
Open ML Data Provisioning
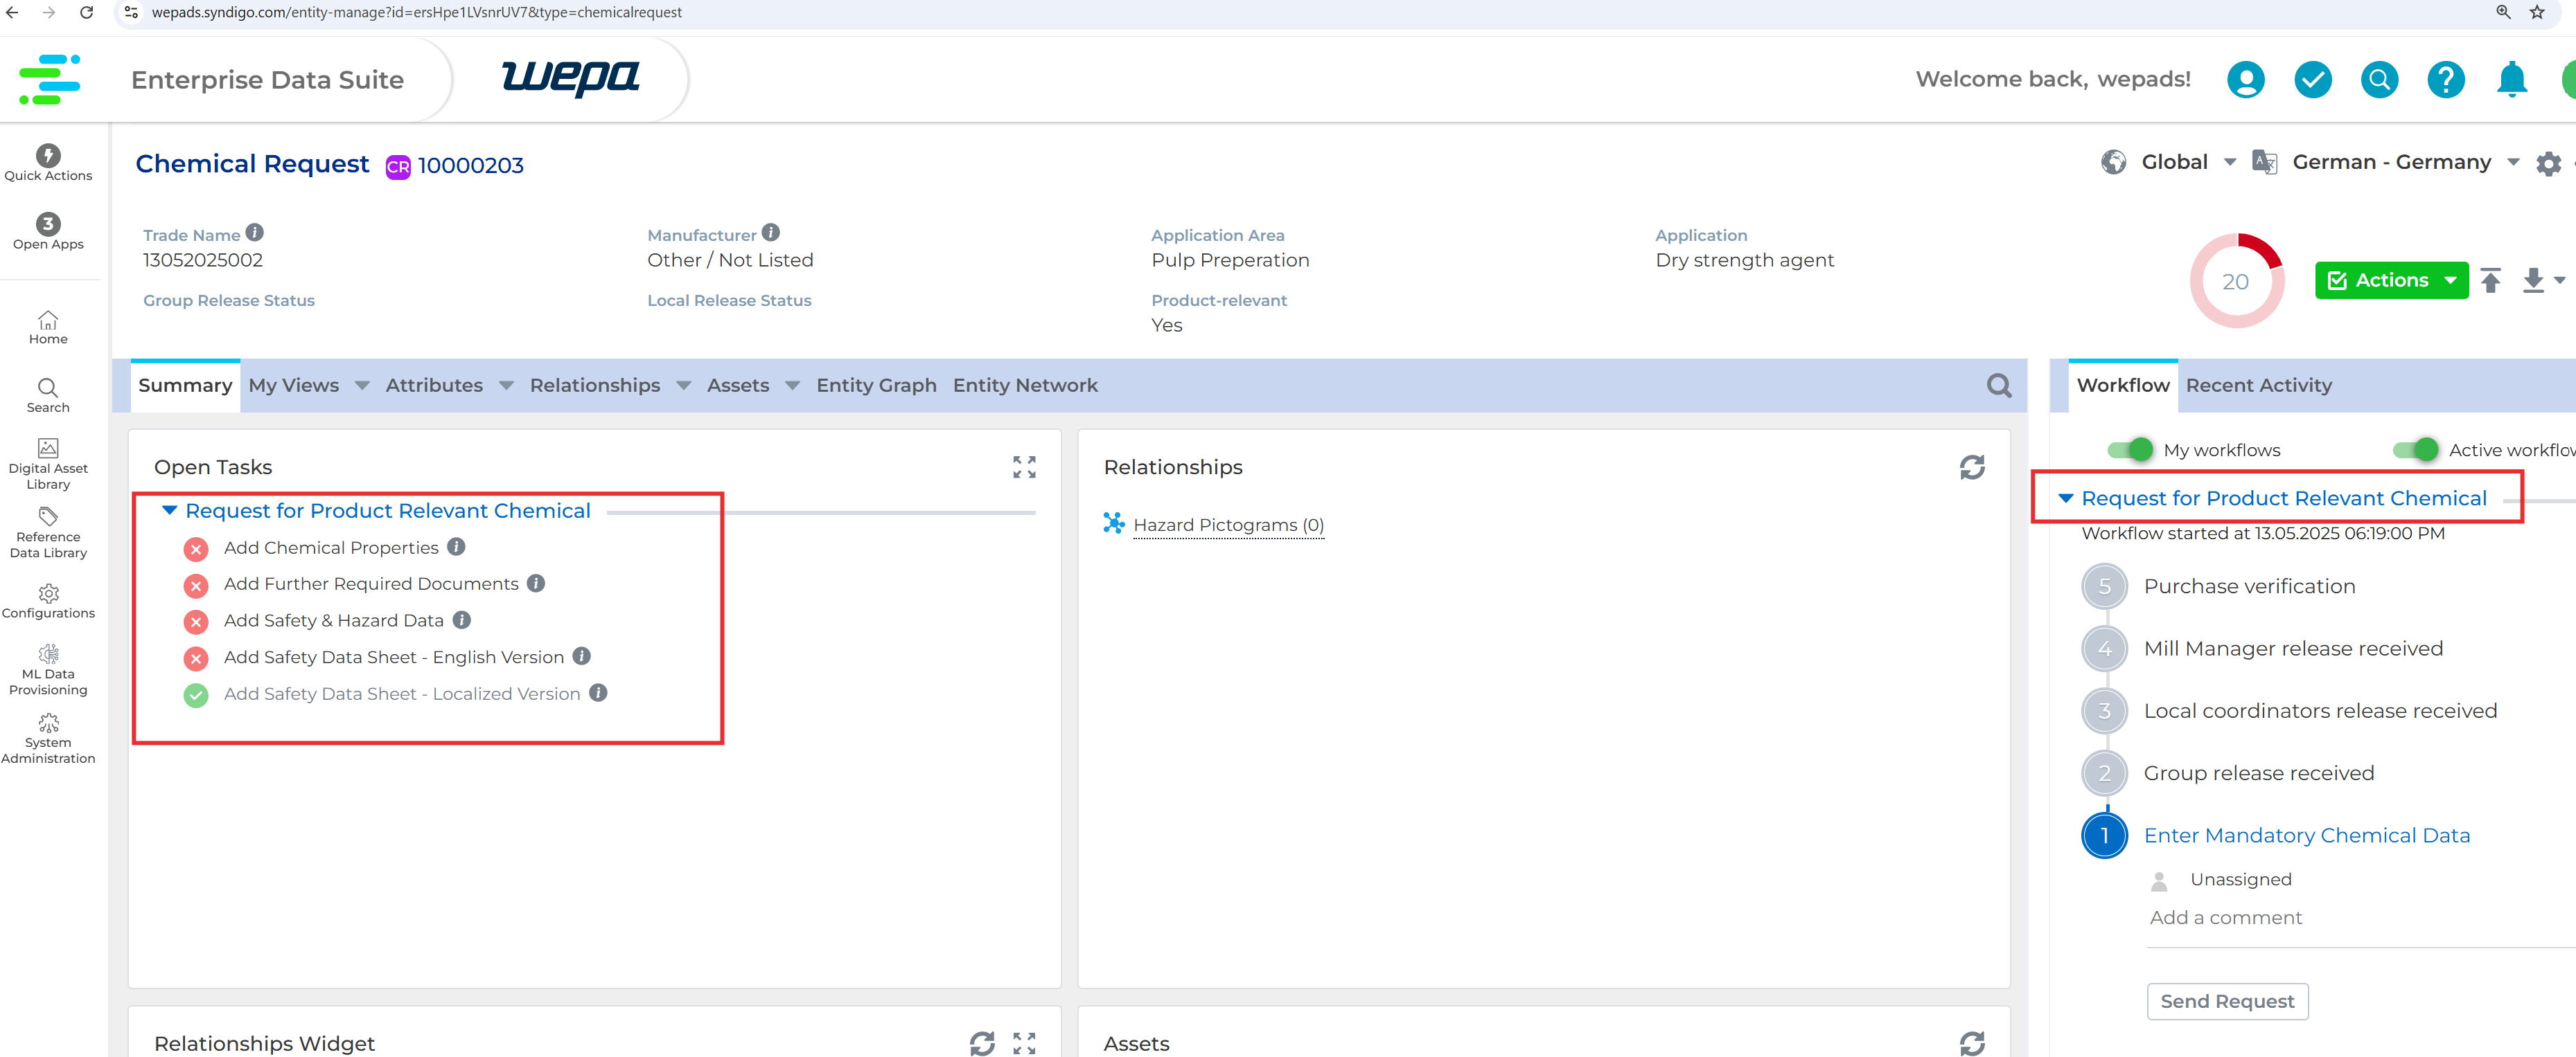pos(48,669)
